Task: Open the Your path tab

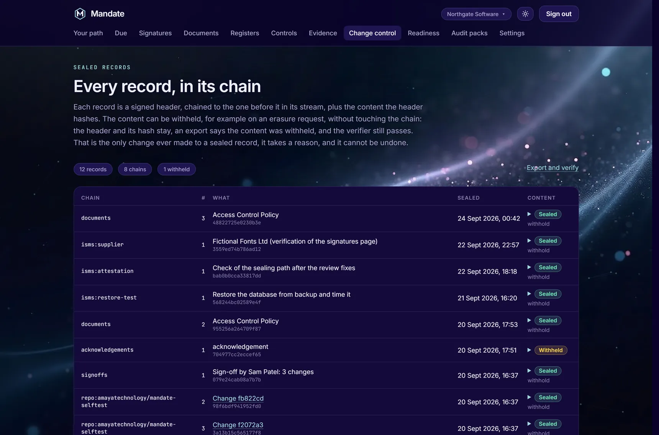Action: coord(88,33)
